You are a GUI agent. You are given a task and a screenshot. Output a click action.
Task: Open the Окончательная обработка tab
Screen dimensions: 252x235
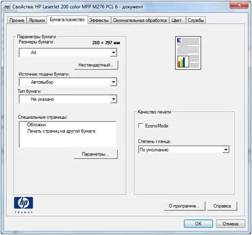(140, 20)
